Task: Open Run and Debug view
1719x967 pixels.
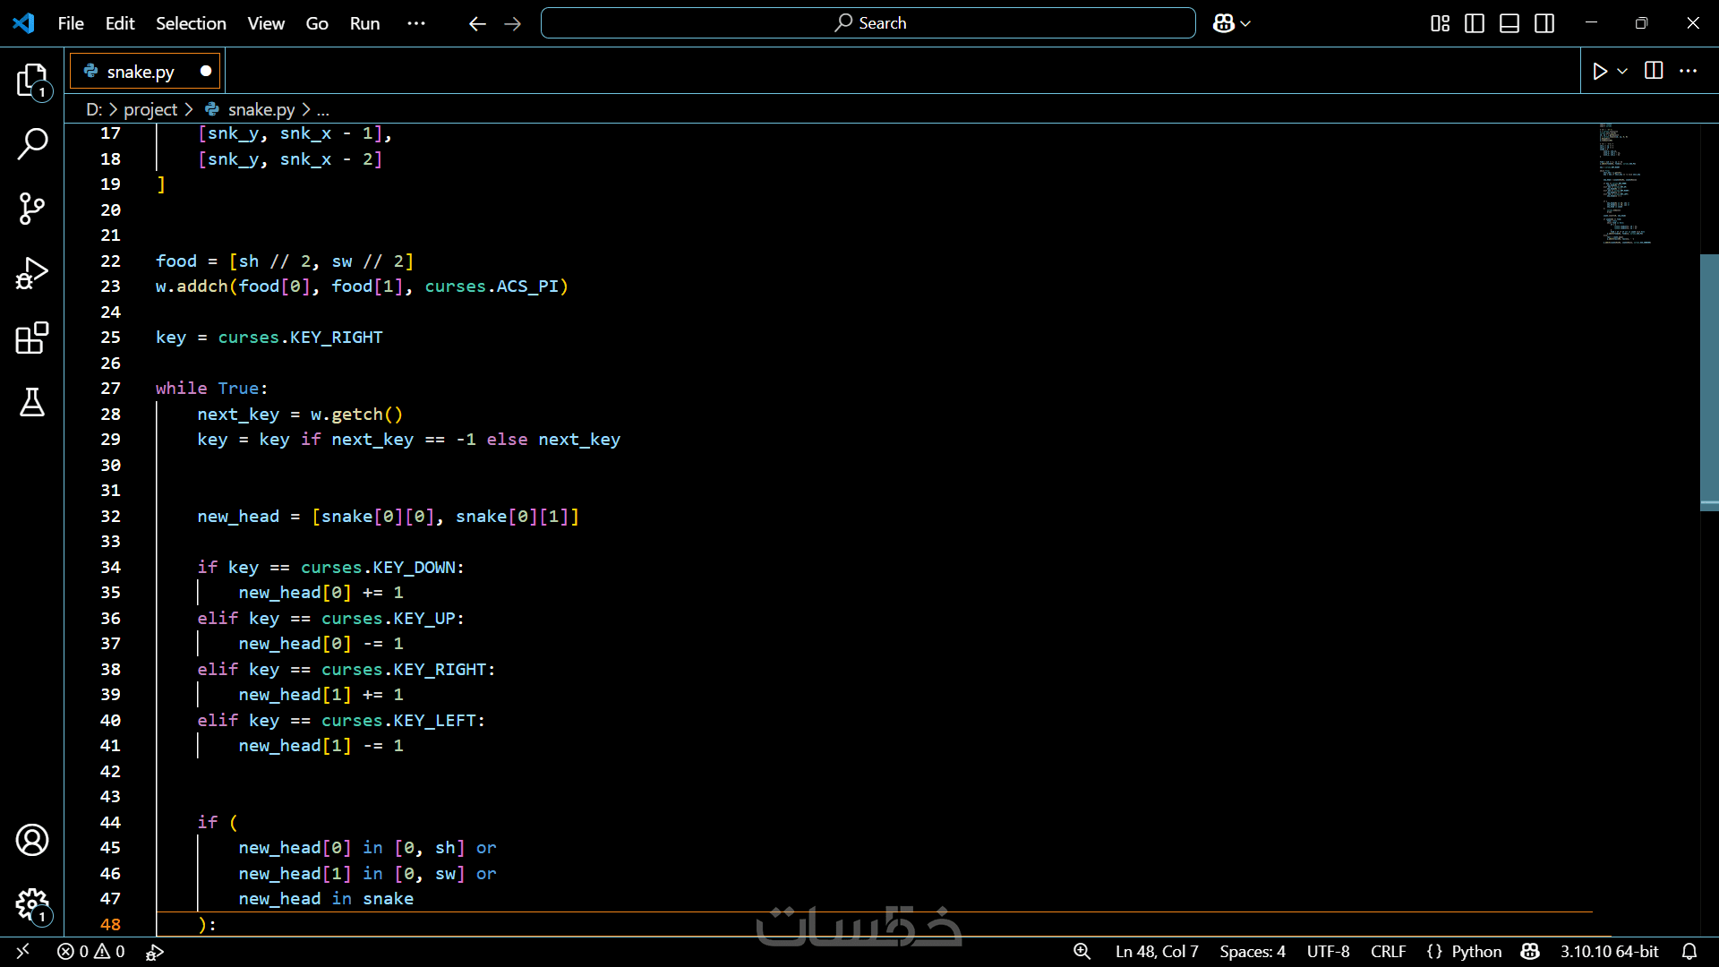Action: 32,273
